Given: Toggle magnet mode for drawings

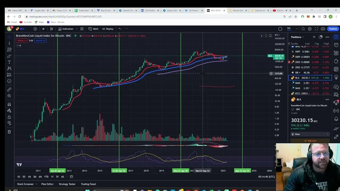Looking at the screenshot, I should 9,104.
